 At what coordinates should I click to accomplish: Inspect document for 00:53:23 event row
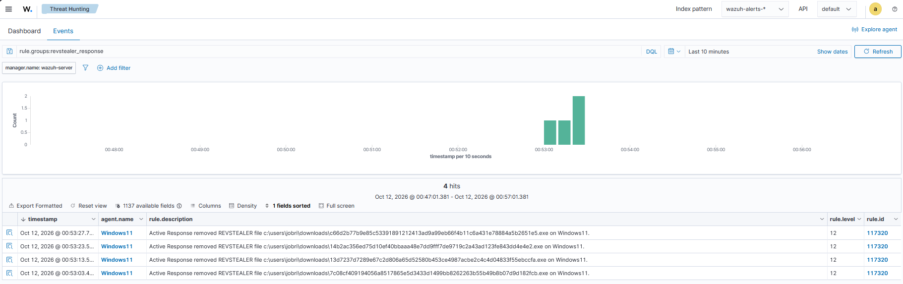click(9, 246)
